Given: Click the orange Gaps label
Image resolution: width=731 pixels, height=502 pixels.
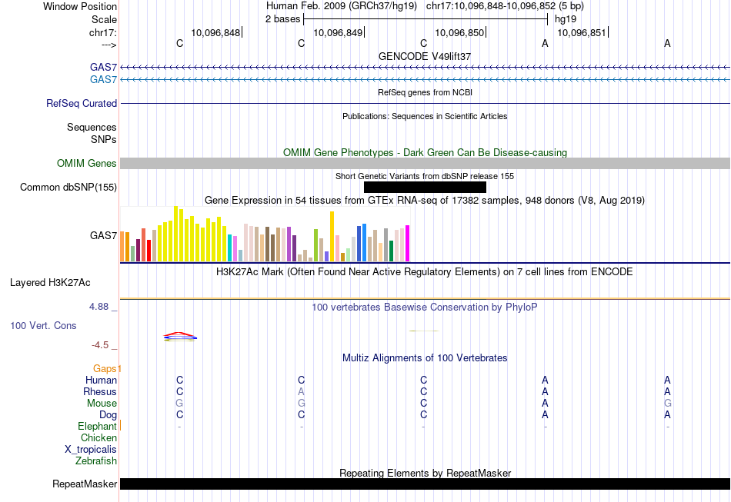Looking at the screenshot, I should [105, 369].
